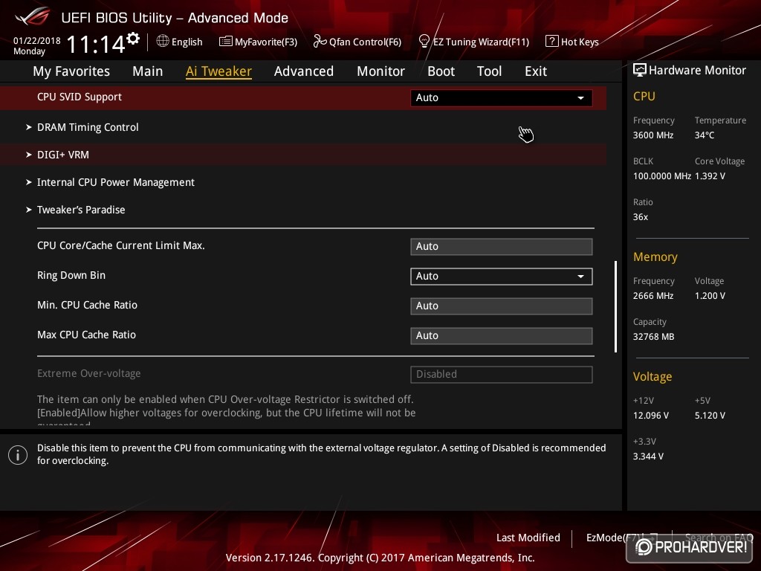Click the Hot Keys question mark icon
Viewport: 761px width, 571px height.
552,42
